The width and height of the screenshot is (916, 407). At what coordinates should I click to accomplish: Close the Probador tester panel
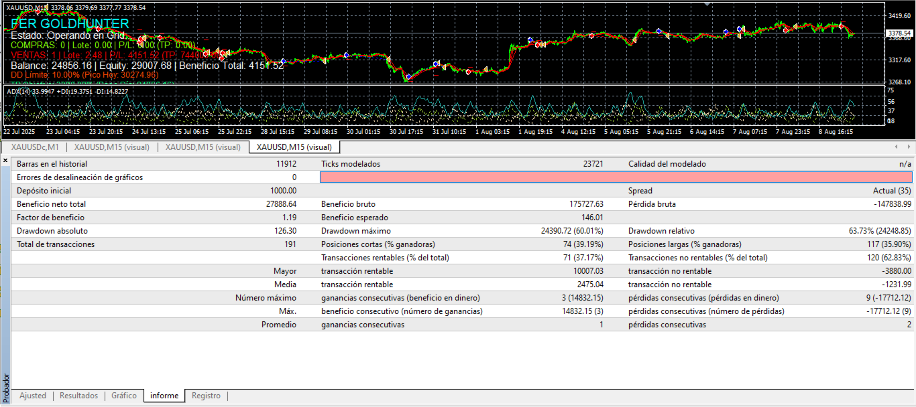[x=5, y=161]
